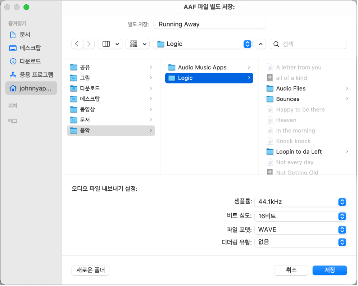Open the Audio Files folder
358x286 pixels.
coord(307,88)
